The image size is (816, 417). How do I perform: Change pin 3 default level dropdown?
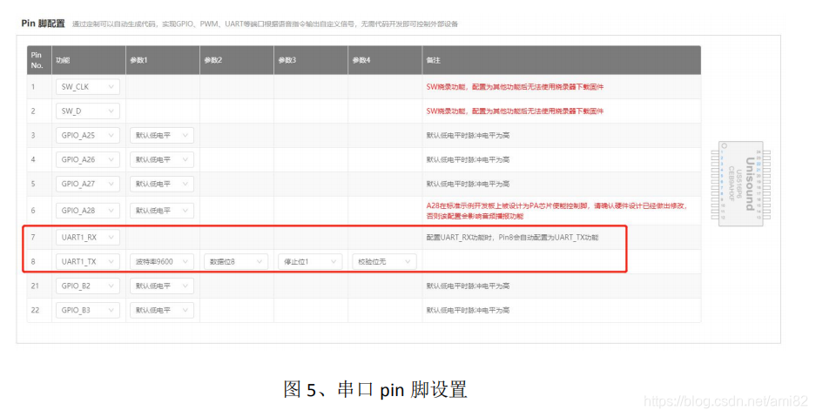(x=162, y=135)
